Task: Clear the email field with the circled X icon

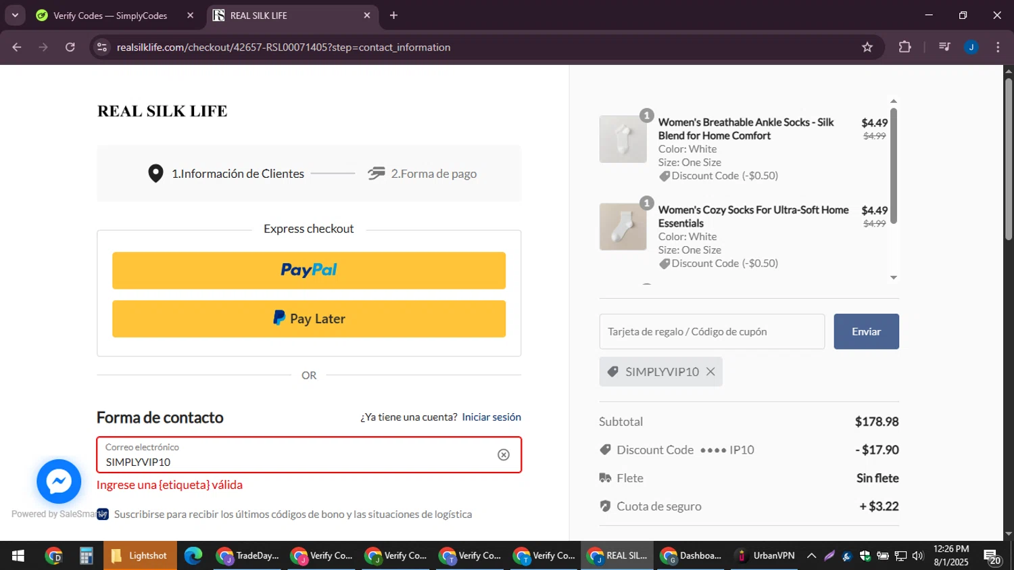Action: click(x=504, y=455)
